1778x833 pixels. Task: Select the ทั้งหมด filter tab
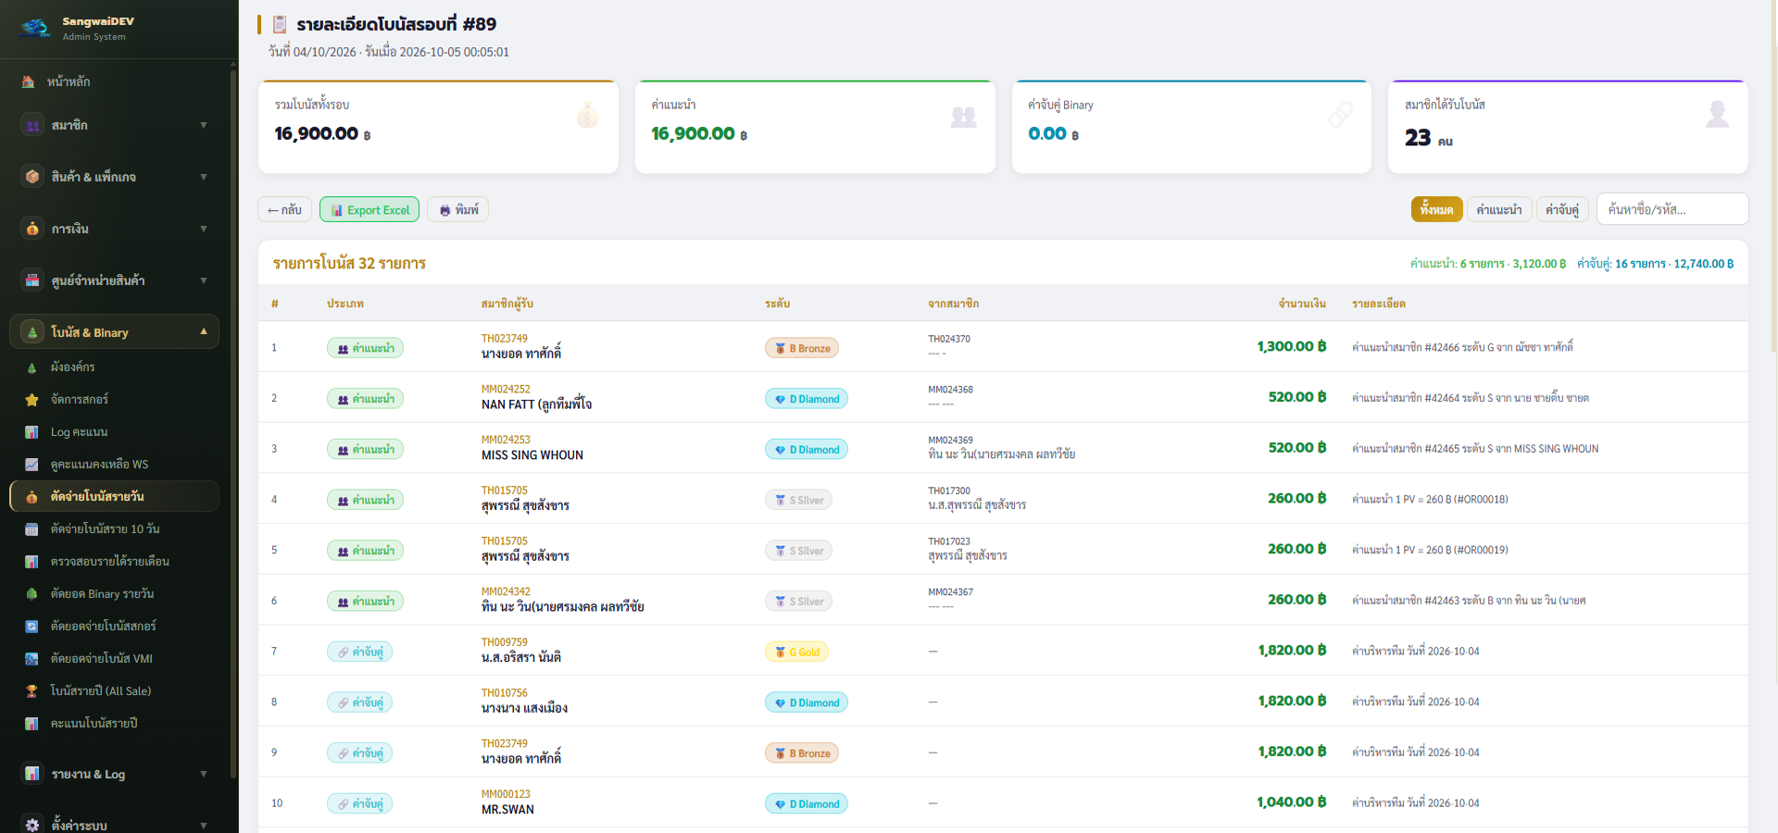click(1436, 209)
